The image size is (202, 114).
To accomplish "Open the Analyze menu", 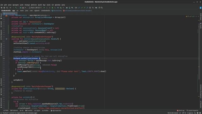I will 27,5.
